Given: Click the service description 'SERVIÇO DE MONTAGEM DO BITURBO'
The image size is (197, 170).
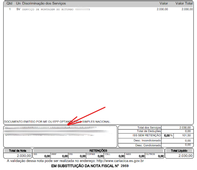Looking at the screenshot, I should pos(48,9).
